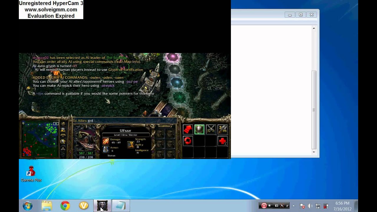This screenshot has width=377, height=212.
Task: Click the hero name Ulfsaar
Action: (126, 130)
